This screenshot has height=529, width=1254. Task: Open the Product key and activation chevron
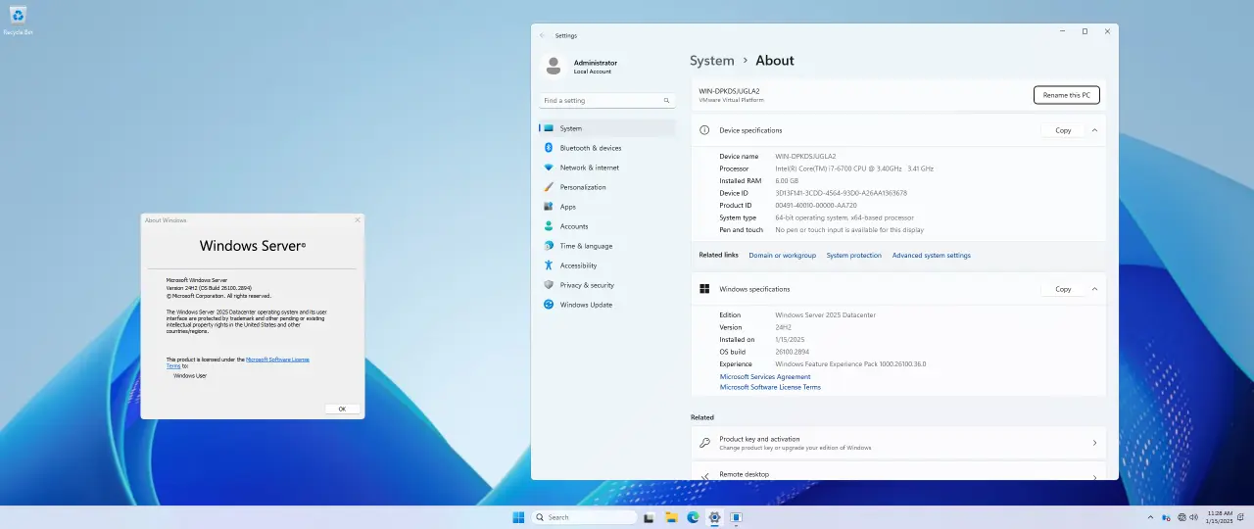[1094, 443]
